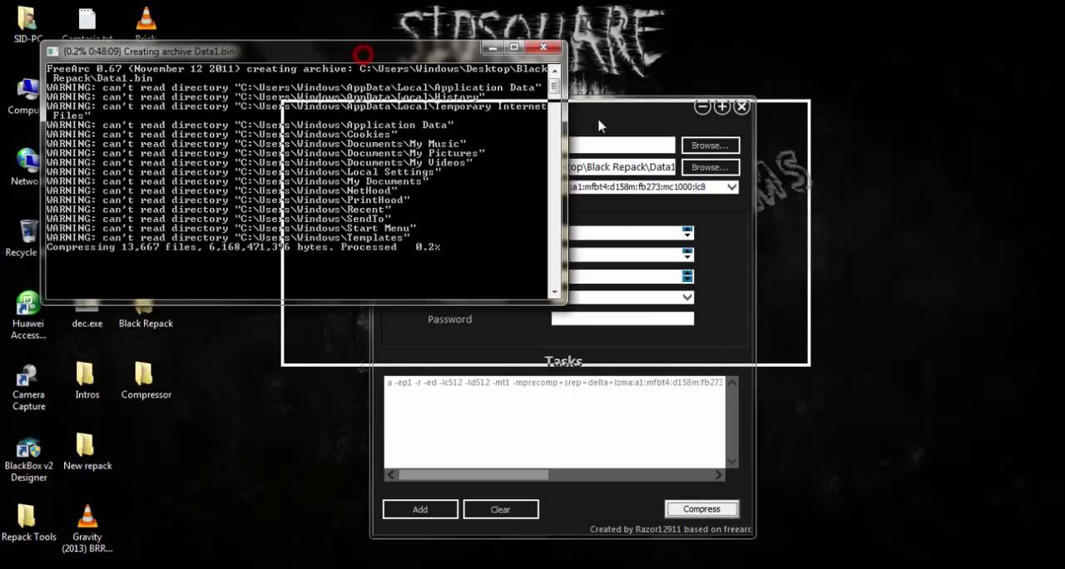Click the 'Created by Razor12911 based on freearc' text

click(671, 529)
